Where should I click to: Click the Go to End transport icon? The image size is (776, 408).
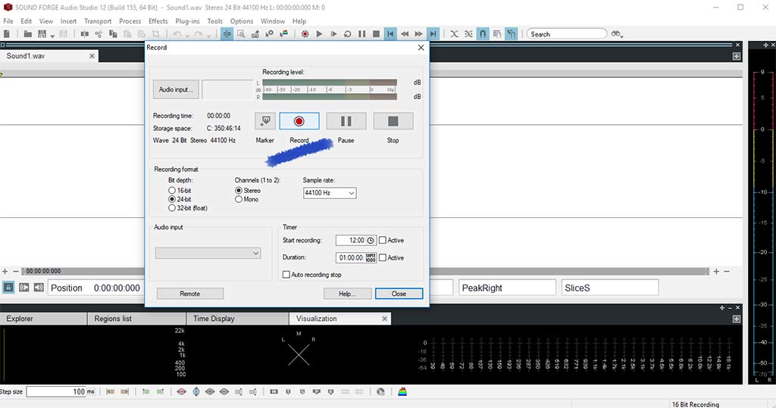[433, 34]
